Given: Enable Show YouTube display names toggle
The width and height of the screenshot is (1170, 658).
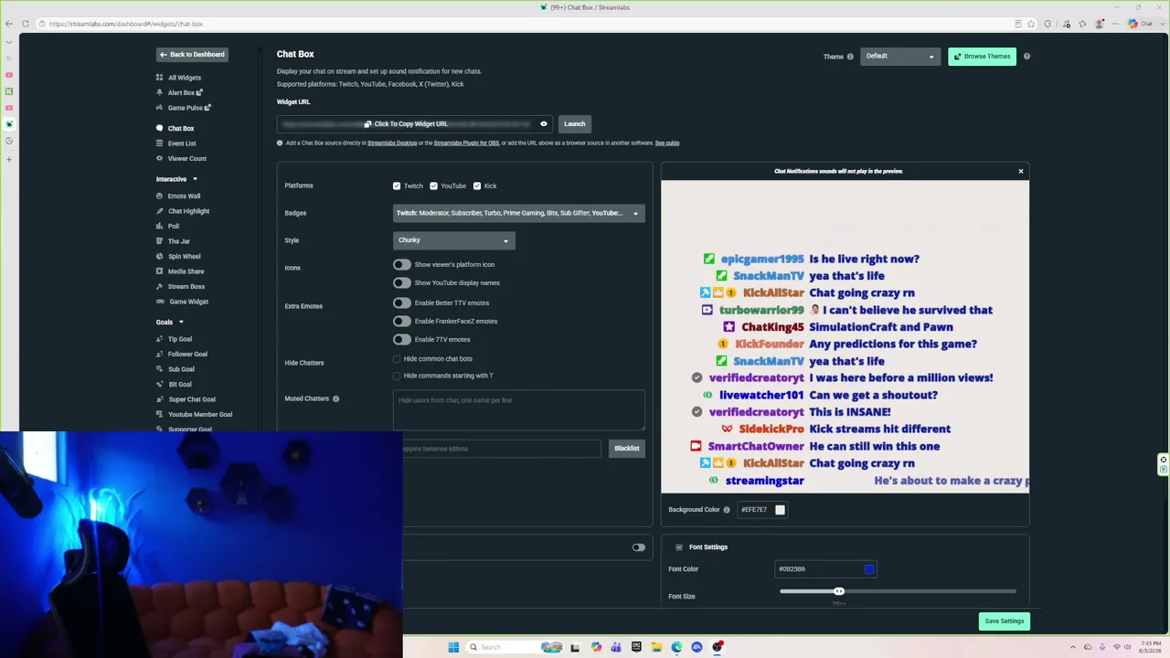Looking at the screenshot, I should coord(402,283).
